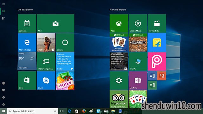The height and width of the screenshot is (114, 203).
Task: Open the Cortana tile
Action: (x=65, y=42)
